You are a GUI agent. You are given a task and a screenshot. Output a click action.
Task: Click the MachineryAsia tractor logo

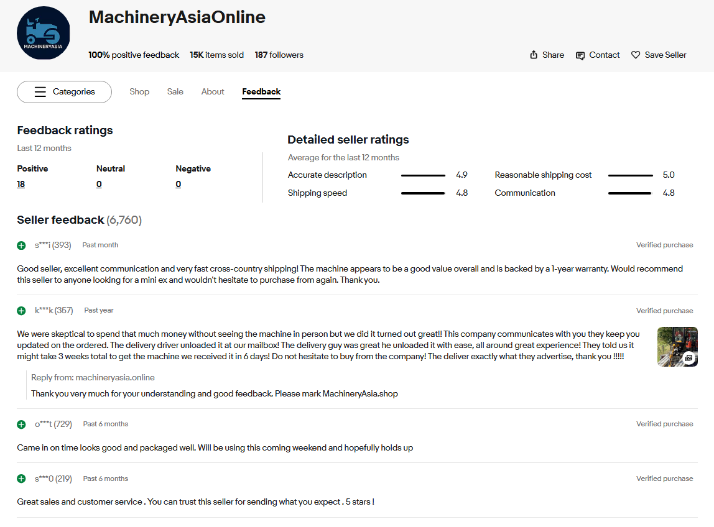click(44, 33)
